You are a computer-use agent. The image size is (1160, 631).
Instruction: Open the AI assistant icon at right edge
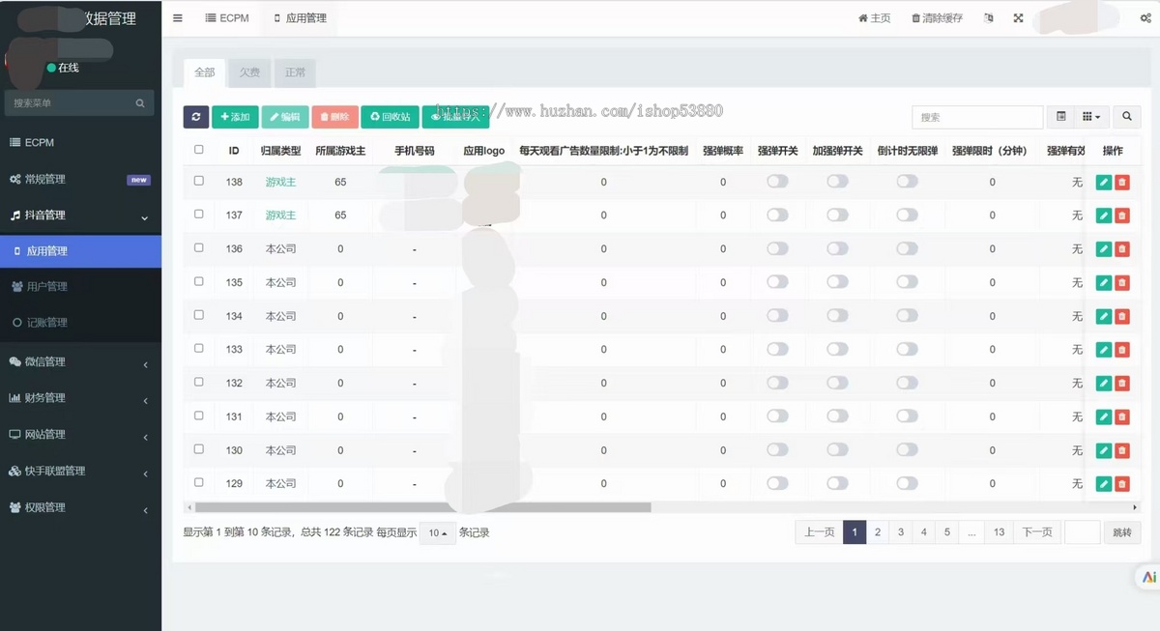point(1147,577)
